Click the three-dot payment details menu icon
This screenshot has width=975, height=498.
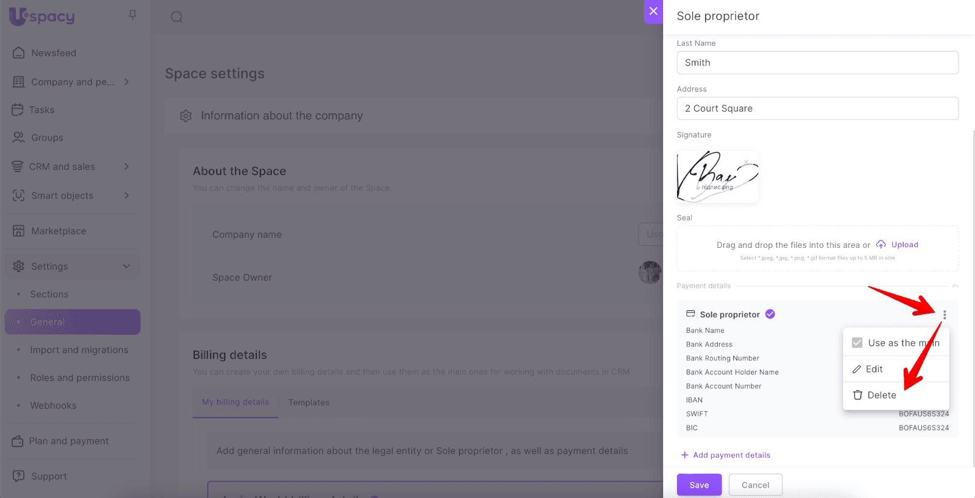coord(945,315)
